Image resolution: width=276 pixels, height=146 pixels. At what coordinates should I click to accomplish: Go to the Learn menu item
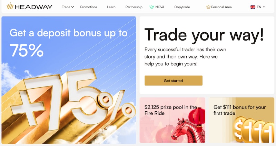[111, 7]
